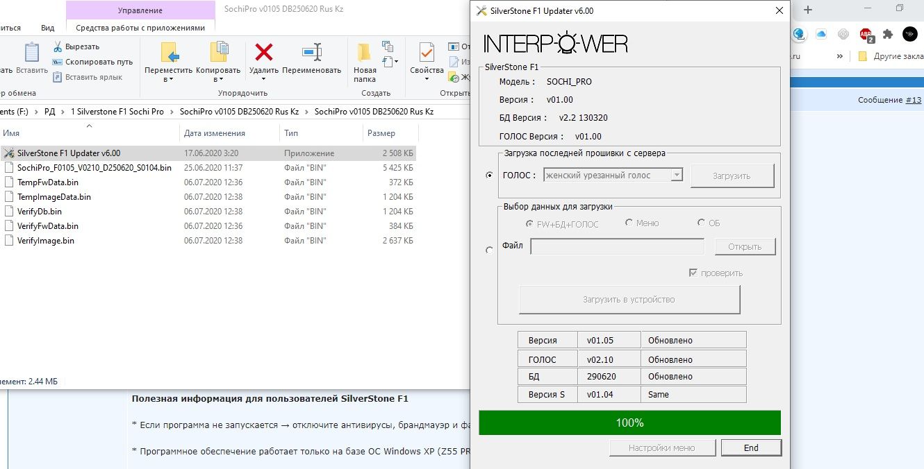This screenshot has height=469, width=924.
Task: Click the small easy access icon beside Новая папка
Action: 388,62
